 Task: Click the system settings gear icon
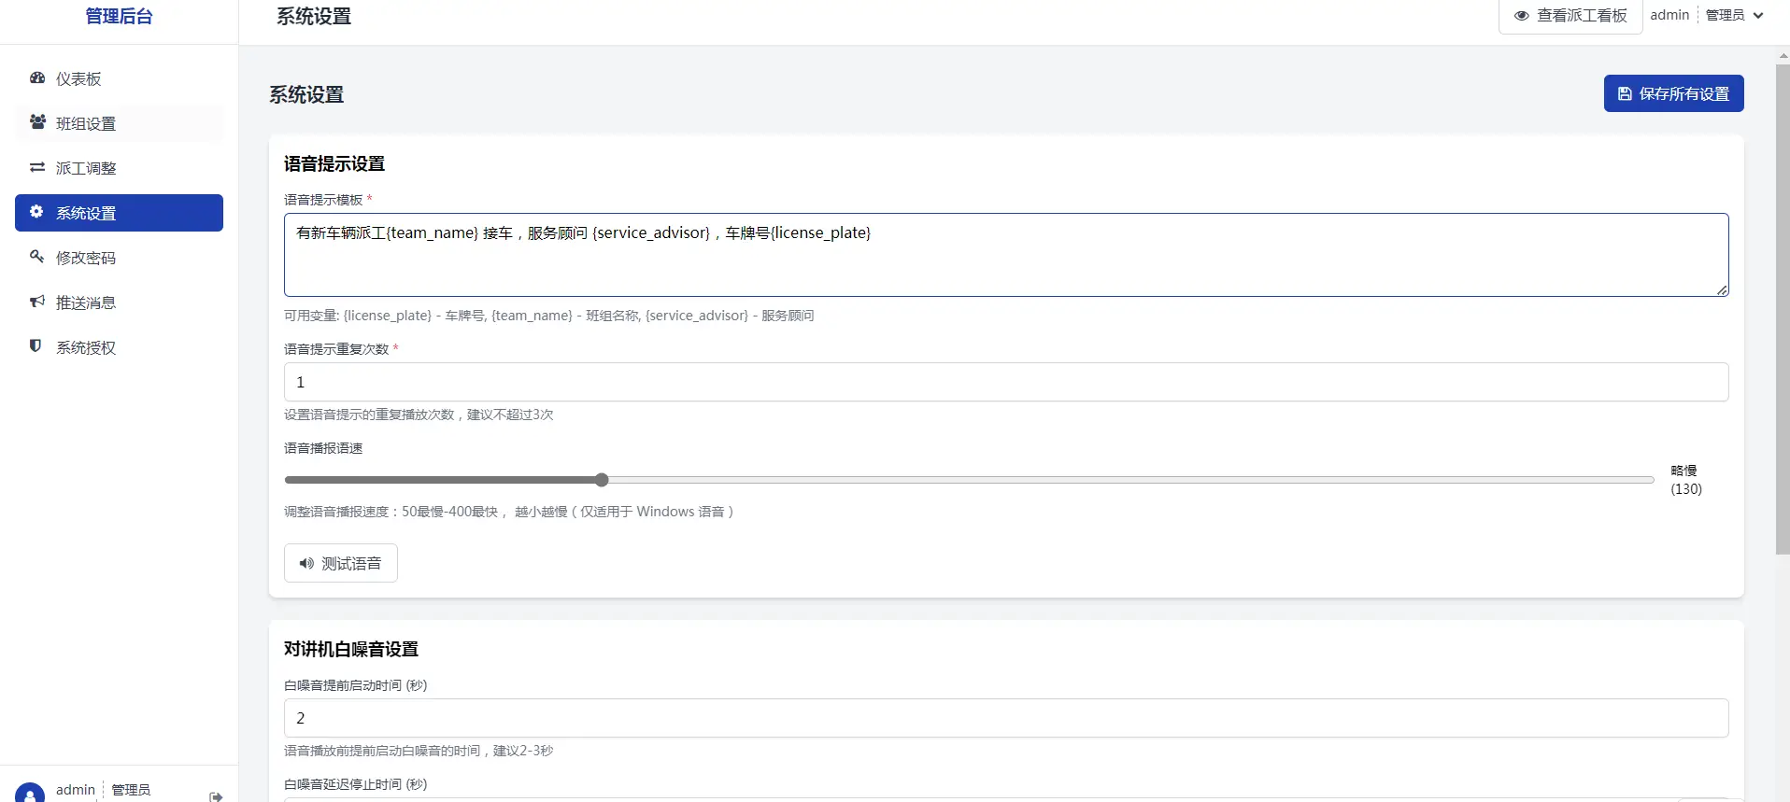36,212
